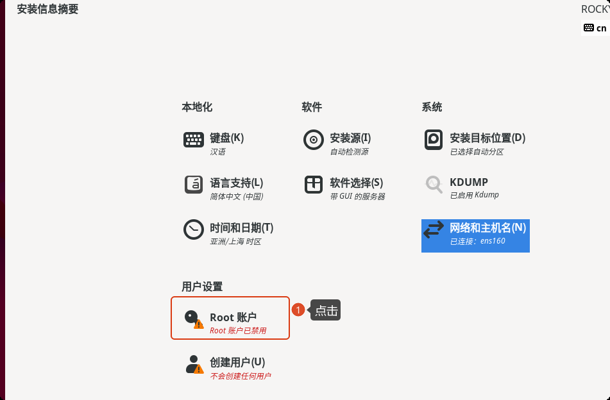Click the user icon for 创建用户(U)

[x=194, y=364]
